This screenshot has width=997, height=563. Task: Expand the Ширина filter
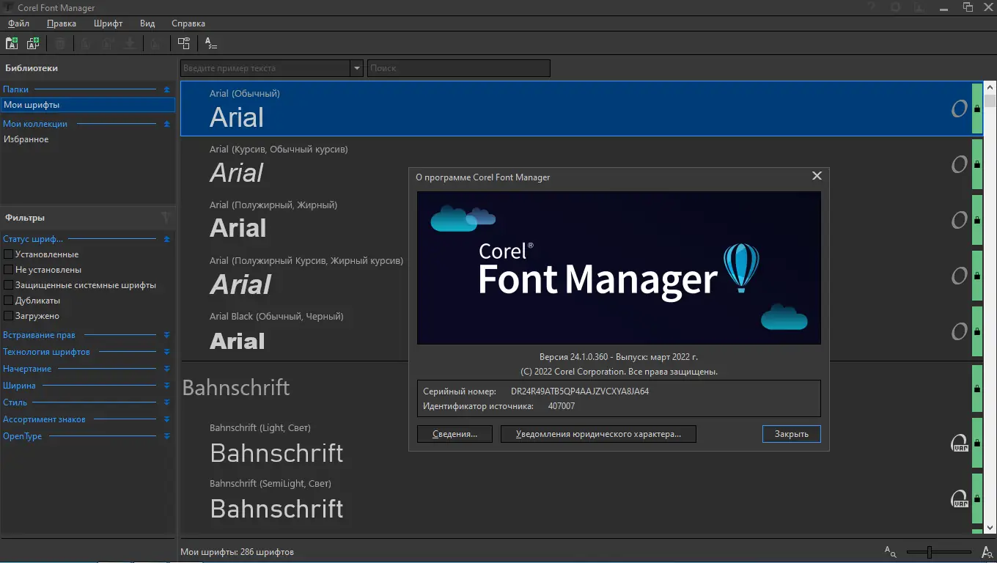click(166, 386)
